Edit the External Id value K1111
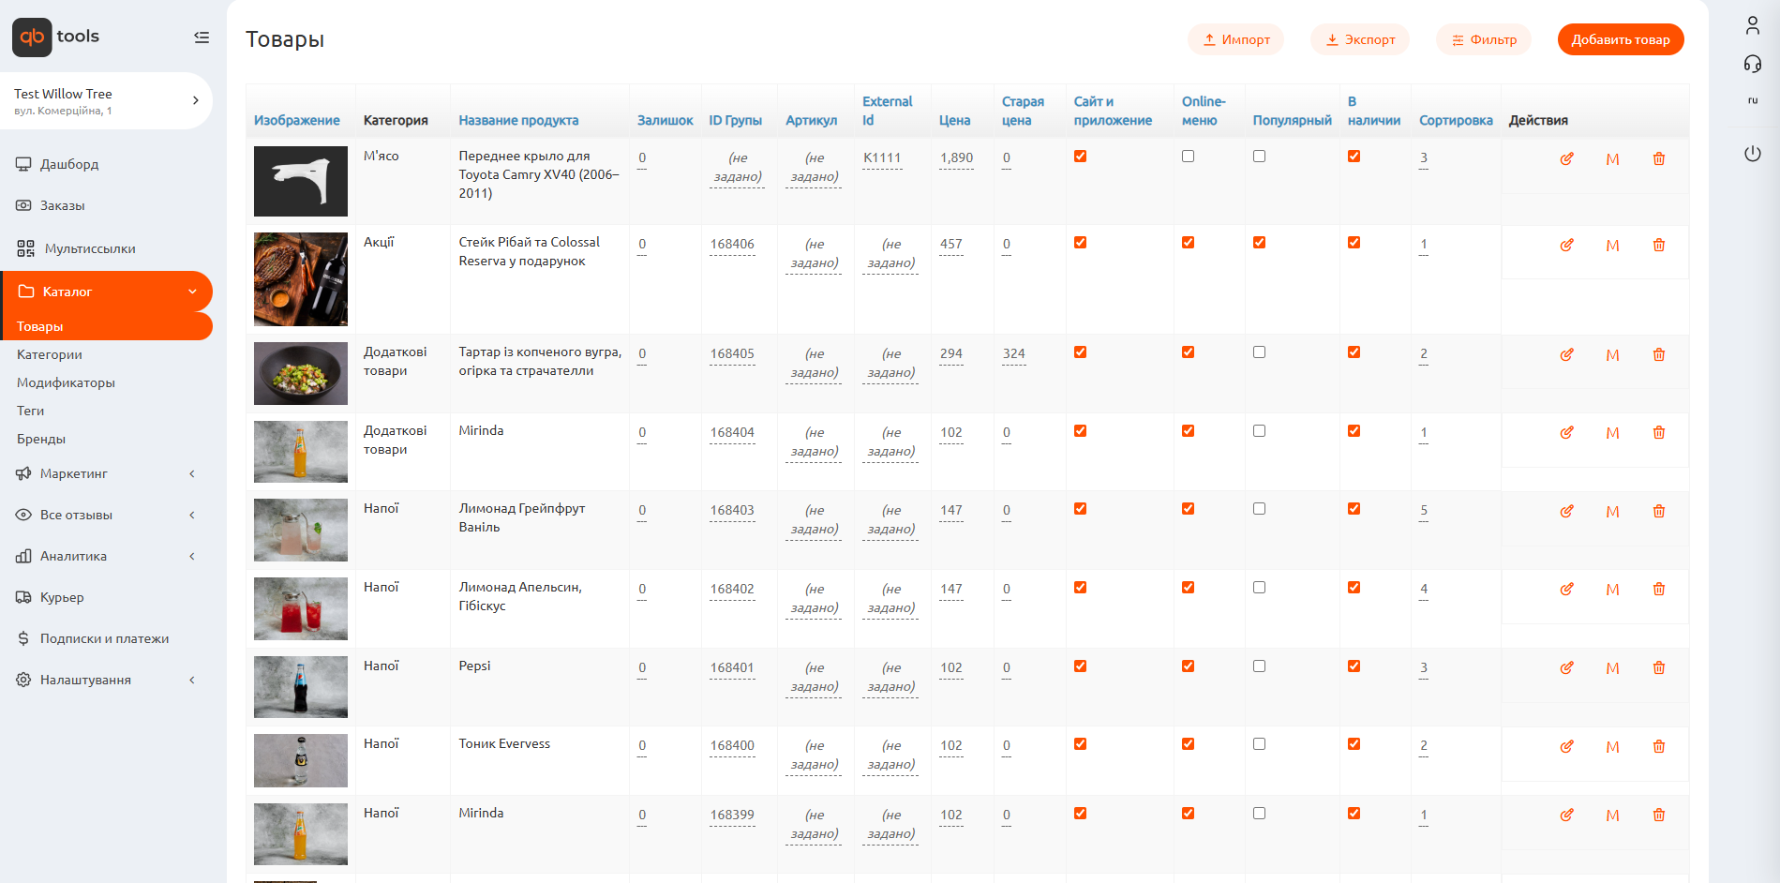This screenshot has height=883, width=1780. (882, 158)
